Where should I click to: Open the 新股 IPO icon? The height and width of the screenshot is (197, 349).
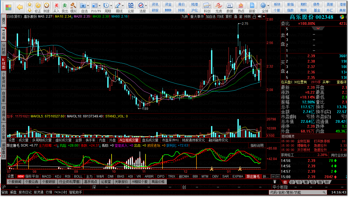point(252,5)
